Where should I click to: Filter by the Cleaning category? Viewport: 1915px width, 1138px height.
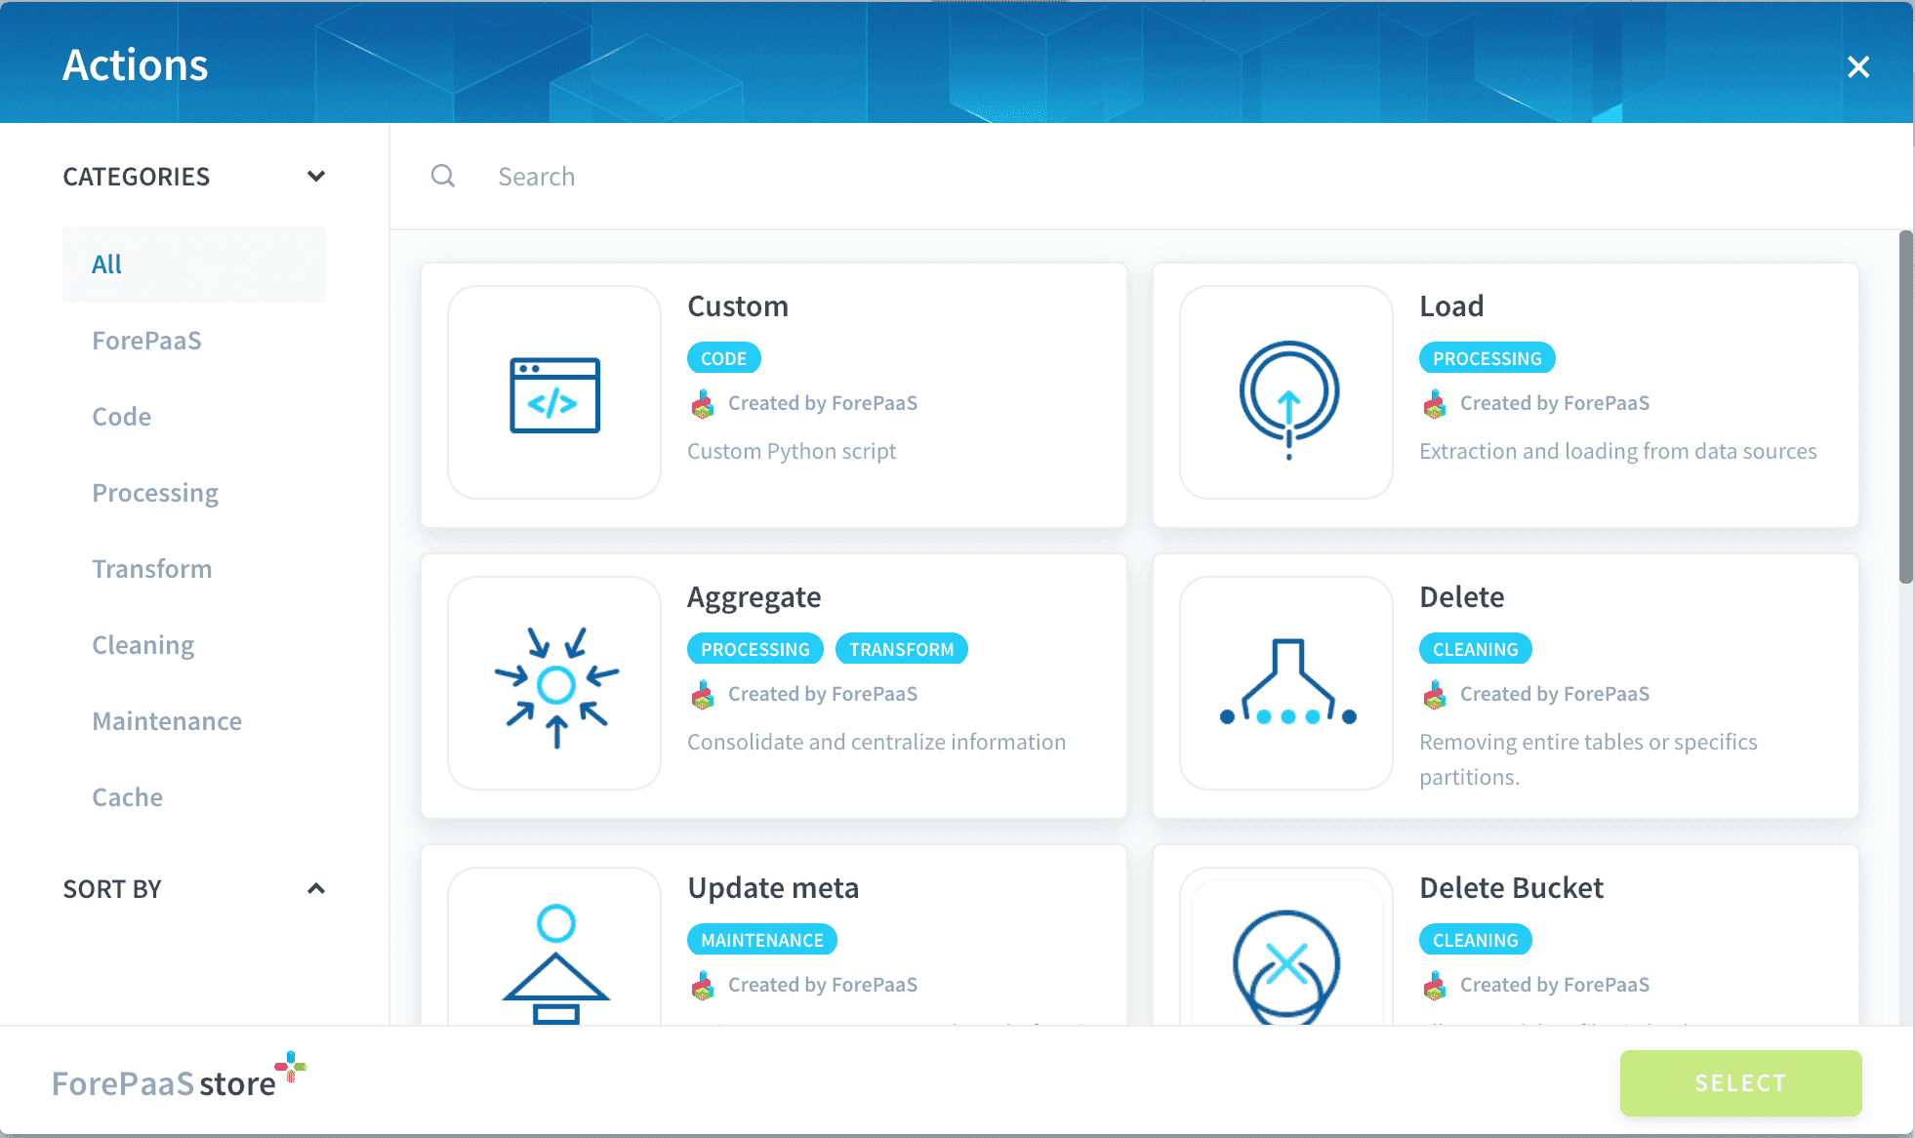coord(143,645)
